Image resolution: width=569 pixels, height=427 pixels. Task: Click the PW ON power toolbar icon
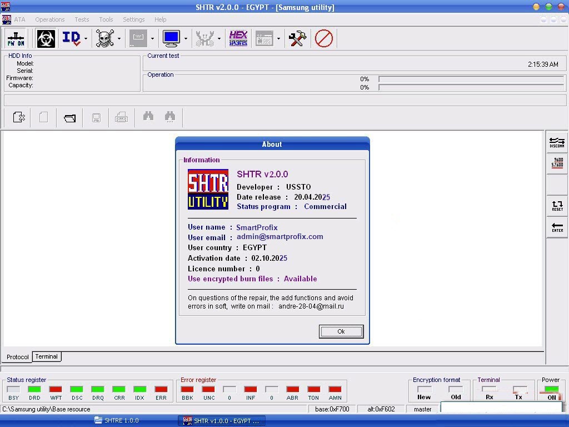click(x=15, y=38)
